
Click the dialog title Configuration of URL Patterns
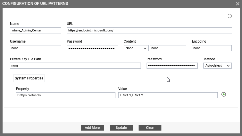coord(35,3)
